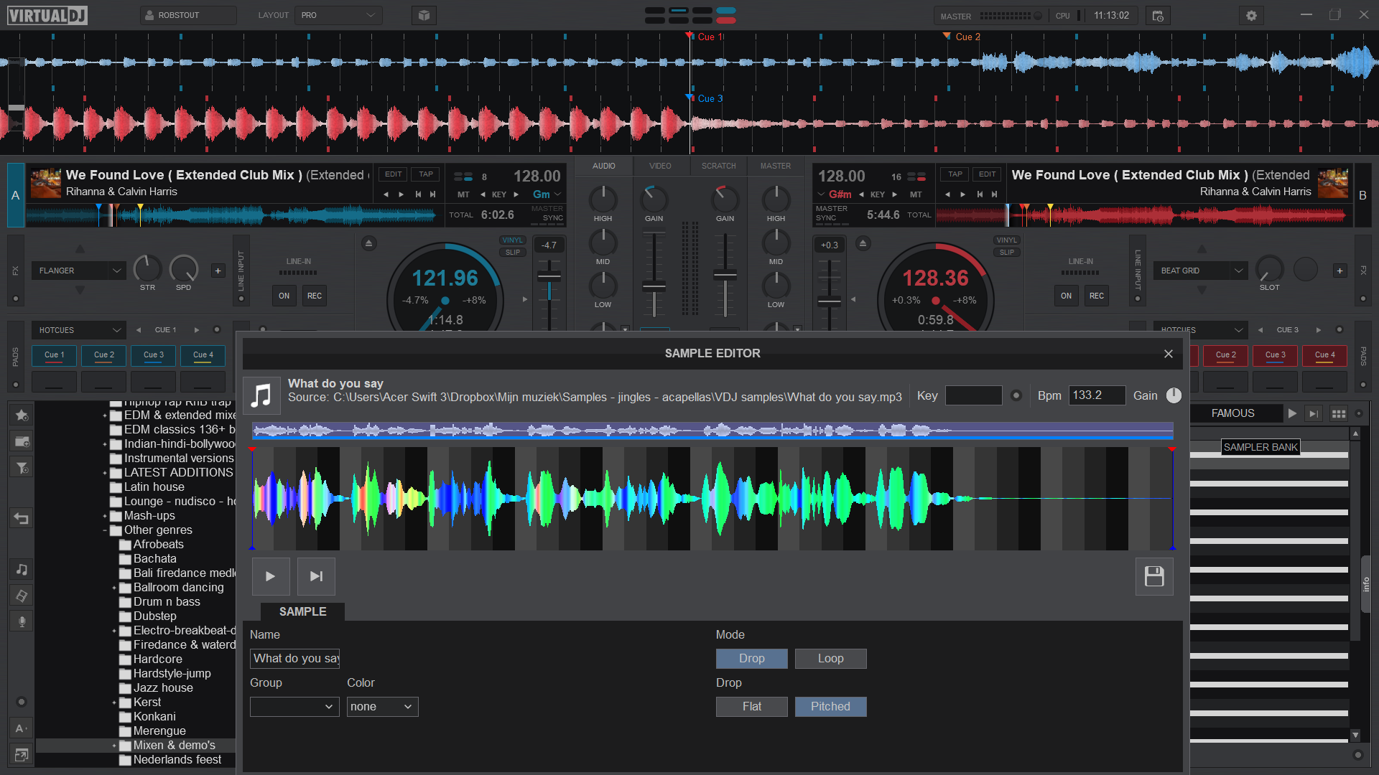This screenshot has height=775, width=1379.
Task: Set sample mode to Loop
Action: (x=830, y=658)
